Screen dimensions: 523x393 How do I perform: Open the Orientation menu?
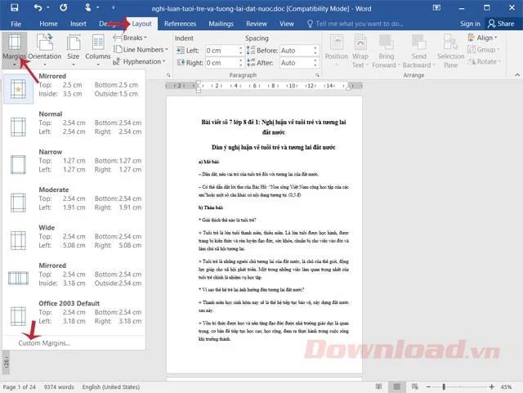coord(45,49)
